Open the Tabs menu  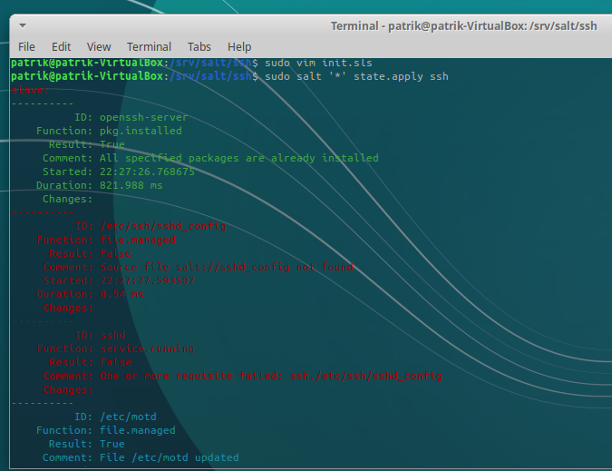(x=199, y=46)
